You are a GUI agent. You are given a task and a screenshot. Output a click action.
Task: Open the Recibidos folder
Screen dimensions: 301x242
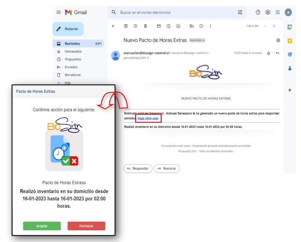tap(78, 43)
